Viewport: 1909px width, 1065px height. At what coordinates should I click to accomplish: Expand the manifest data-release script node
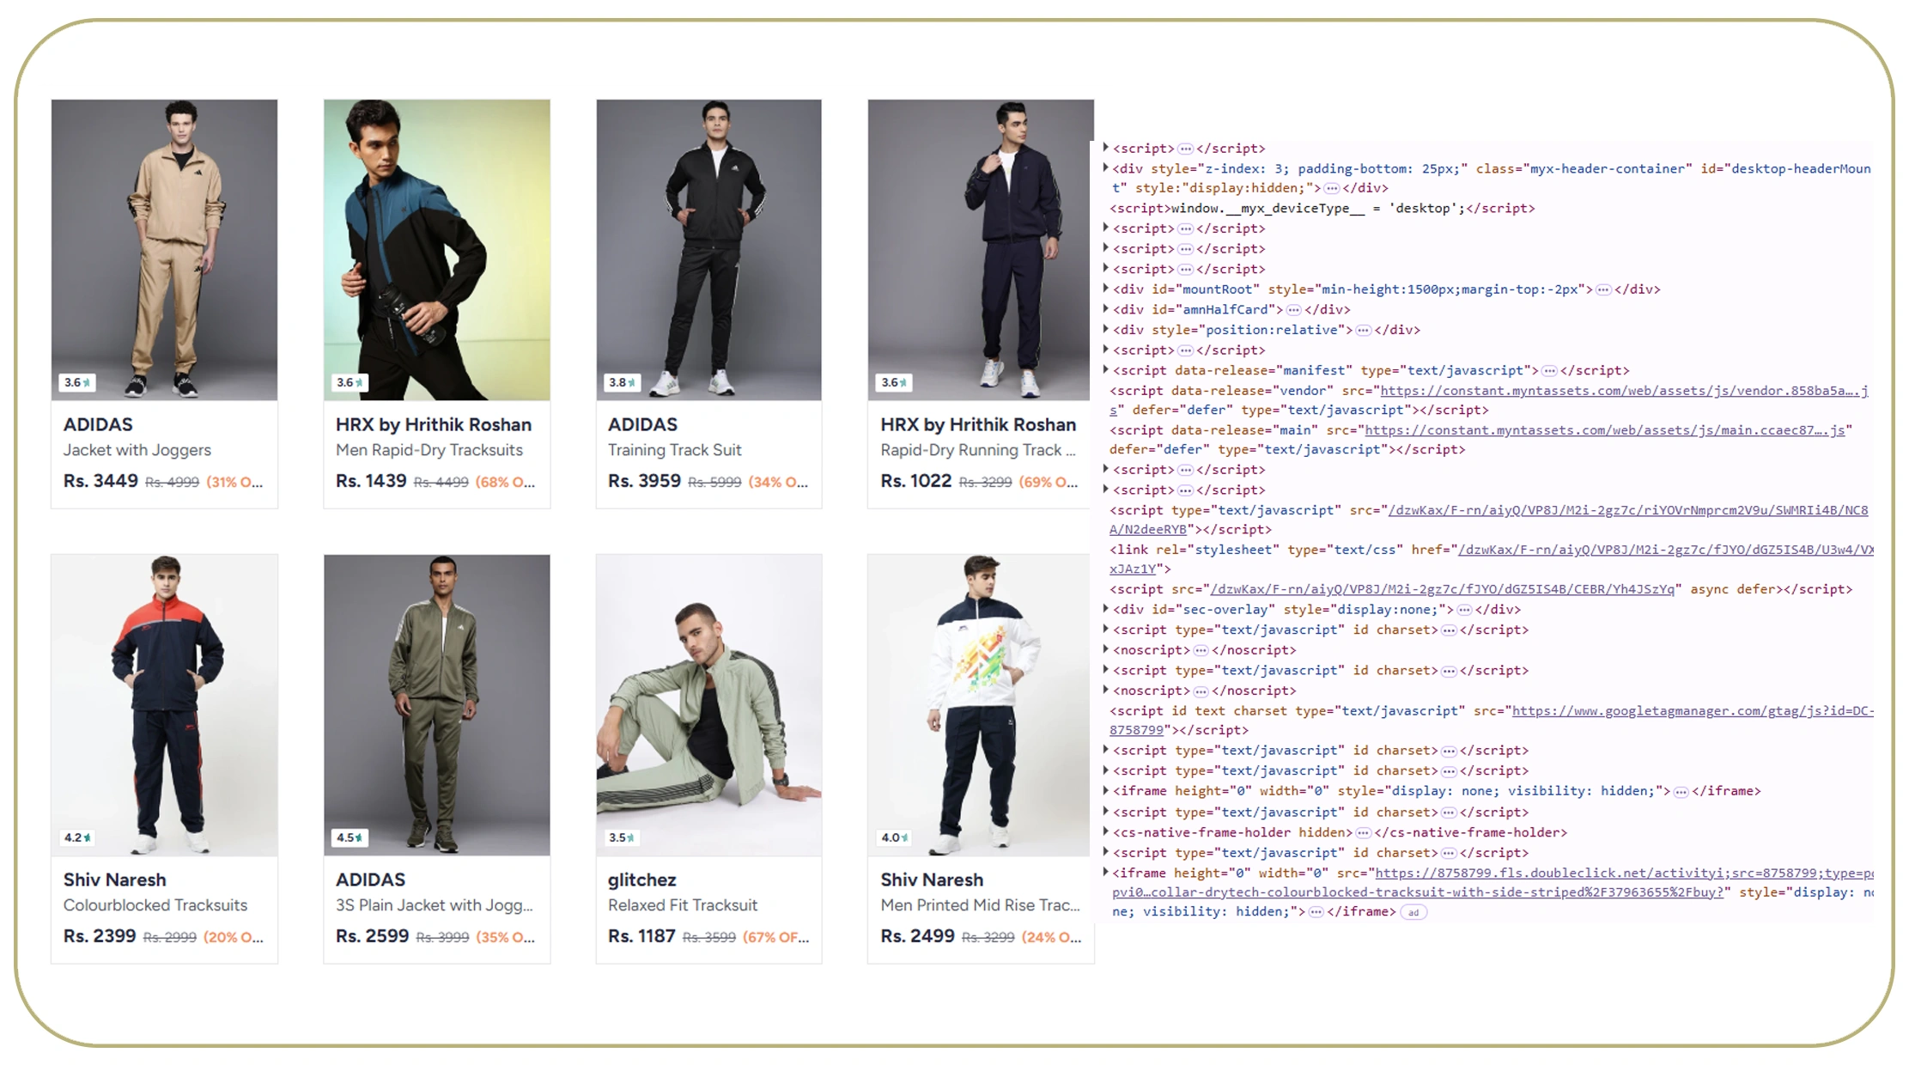point(1106,370)
